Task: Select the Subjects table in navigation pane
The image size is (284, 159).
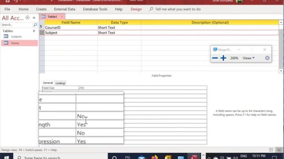Action: [16, 37]
